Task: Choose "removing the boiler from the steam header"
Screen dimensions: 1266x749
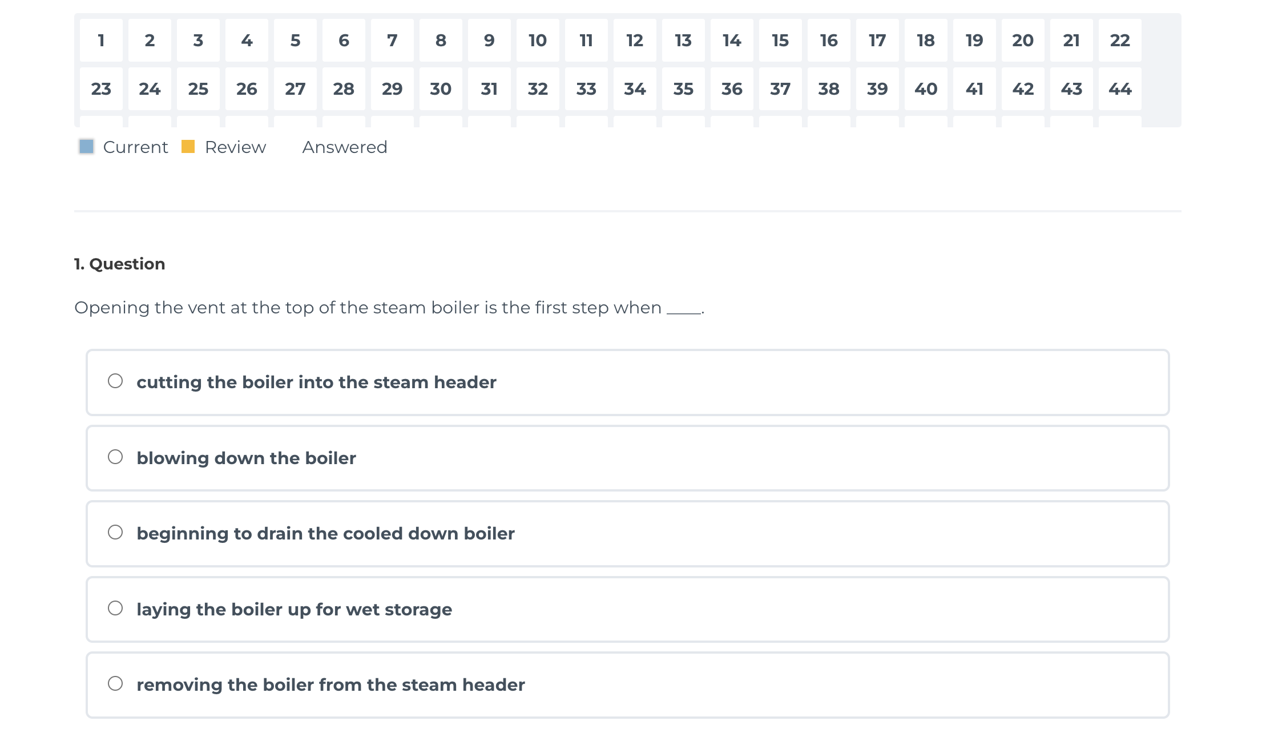Action: coord(115,684)
